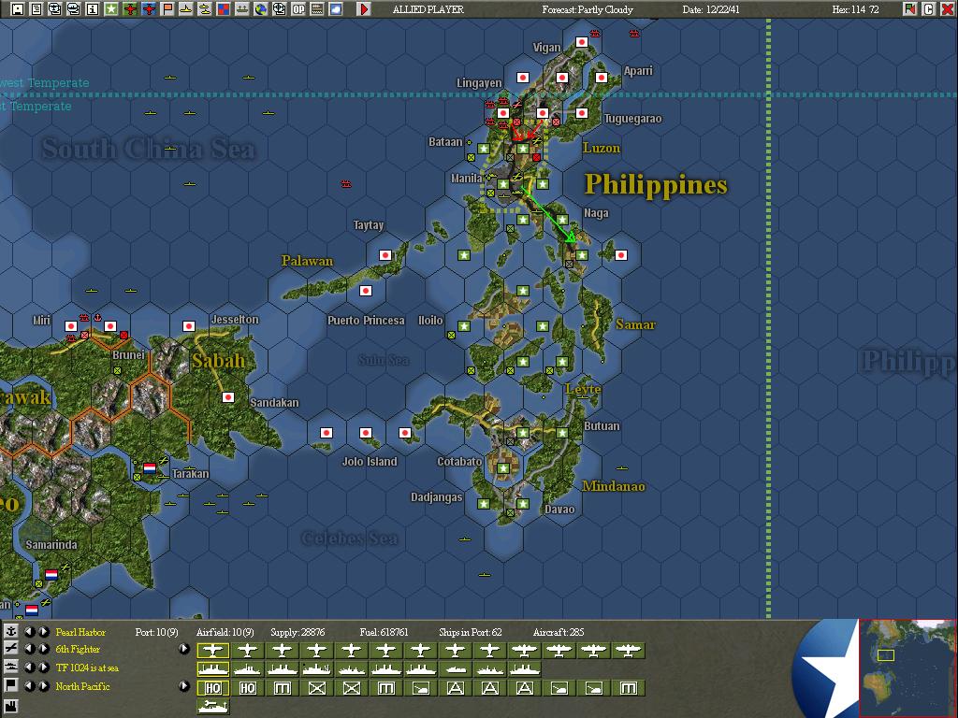Click 'ALLIED PLAYER' label in top bar
958x718 pixels.
[x=428, y=9]
